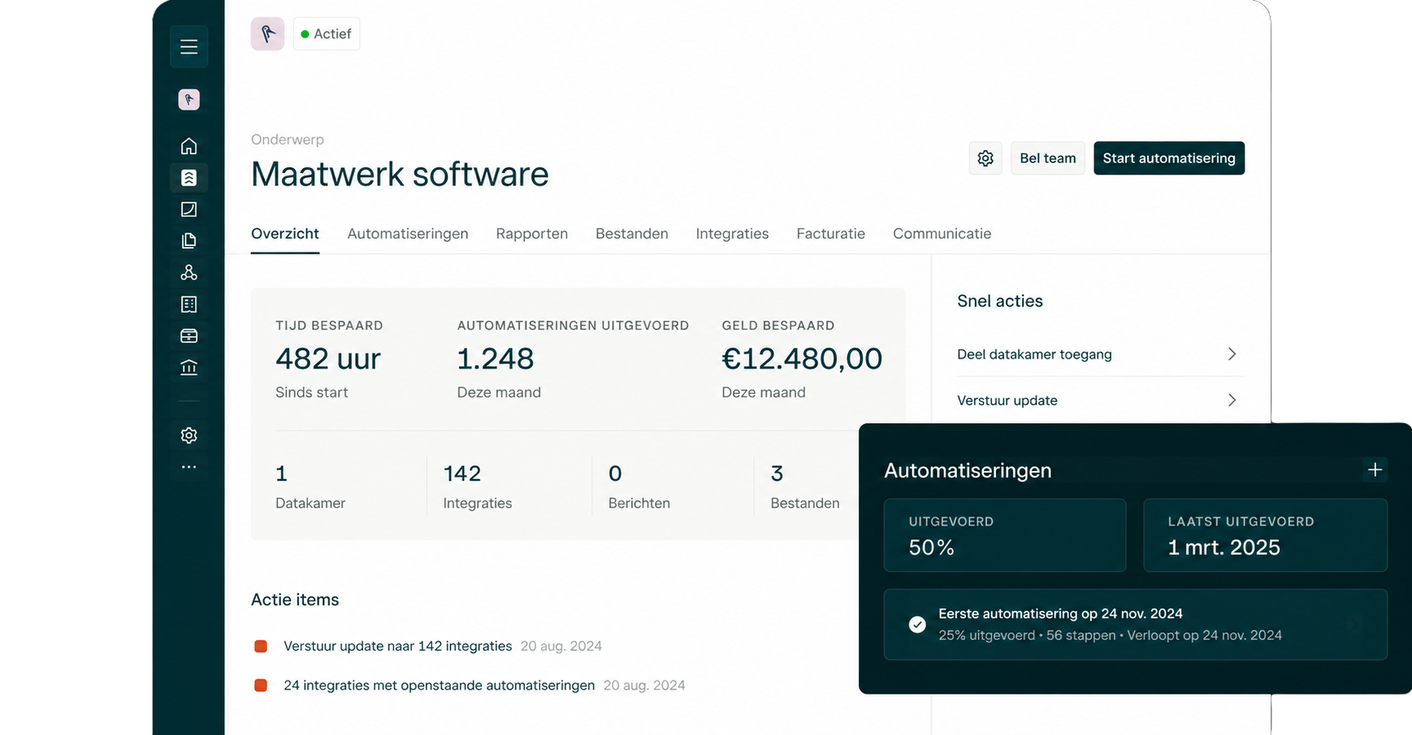Toggle the checkmark on Eerste automatisering item
The width and height of the screenshot is (1412, 735).
pos(917,625)
